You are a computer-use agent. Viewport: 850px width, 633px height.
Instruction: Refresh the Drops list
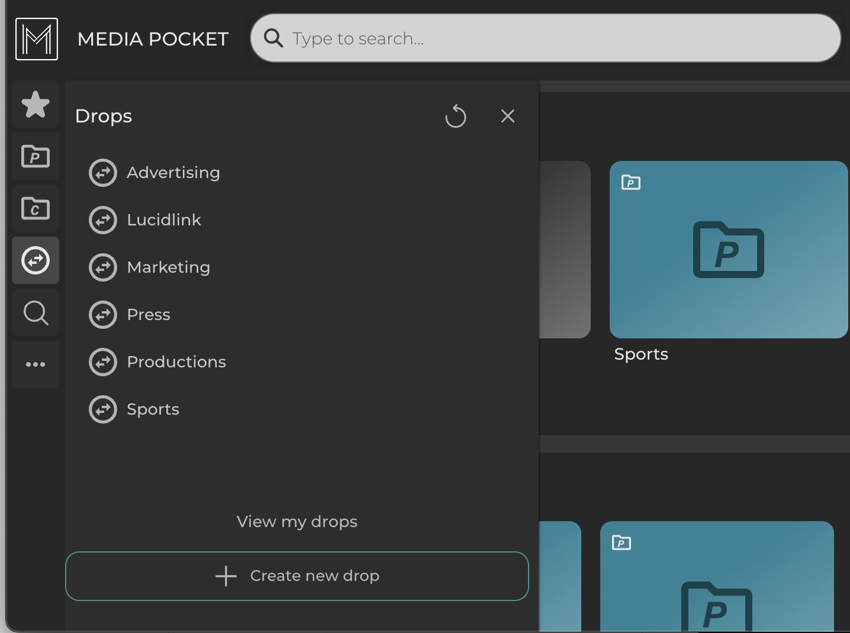click(455, 116)
